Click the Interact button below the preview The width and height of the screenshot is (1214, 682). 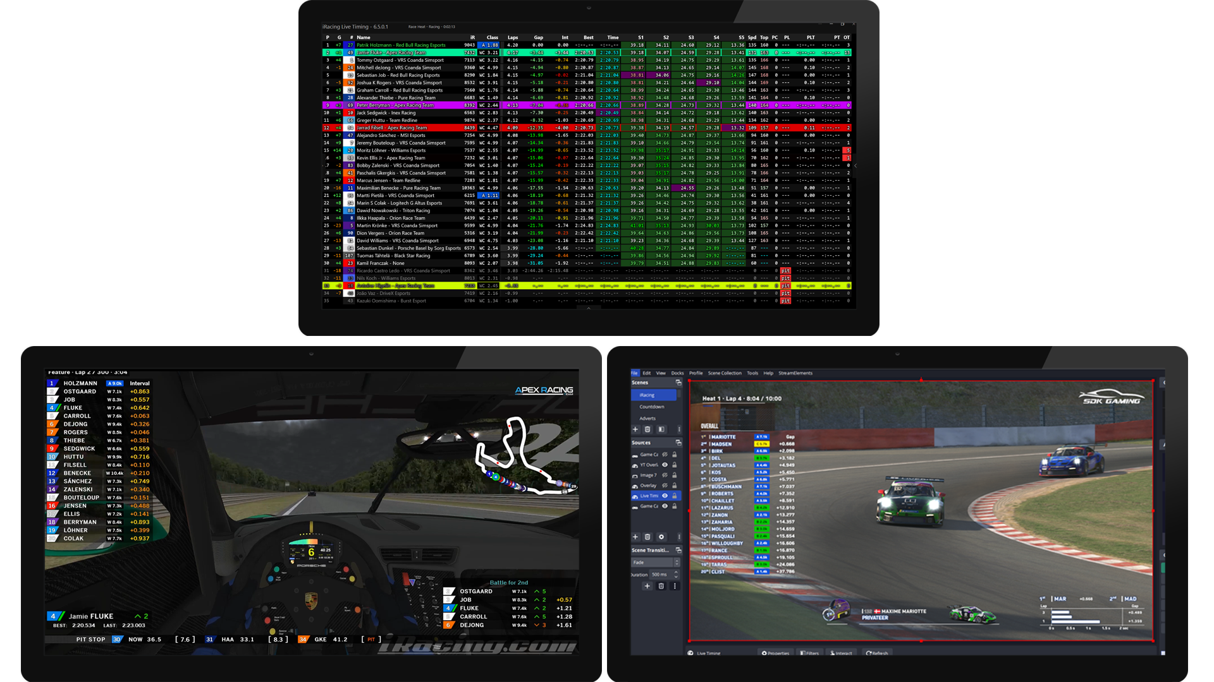pos(842,653)
